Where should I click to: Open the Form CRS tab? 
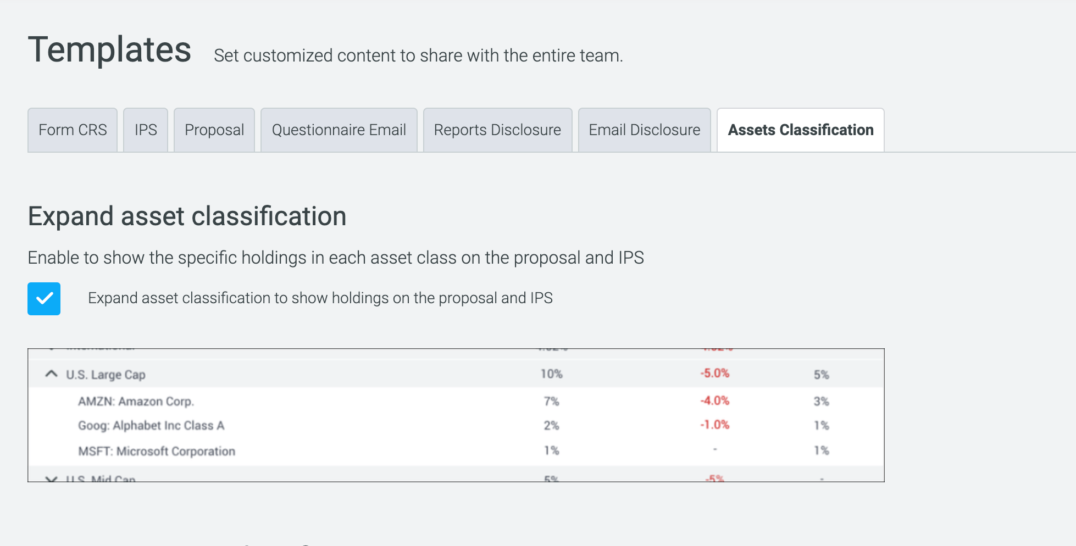[73, 130]
